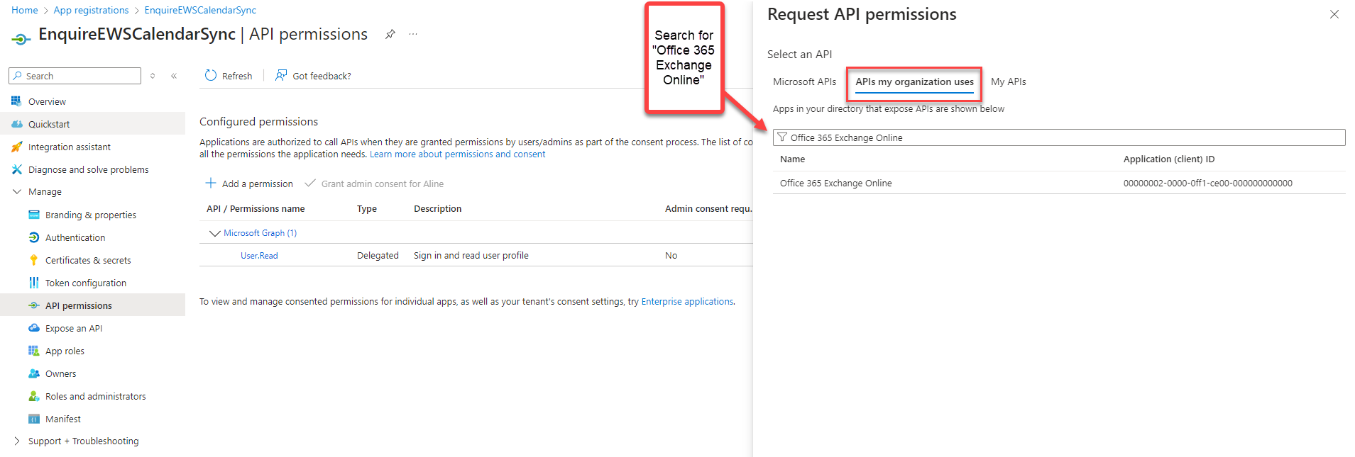Click the Home breadcrumb link
The height and width of the screenshot is (457, 1355).
(x=25, y=10)
